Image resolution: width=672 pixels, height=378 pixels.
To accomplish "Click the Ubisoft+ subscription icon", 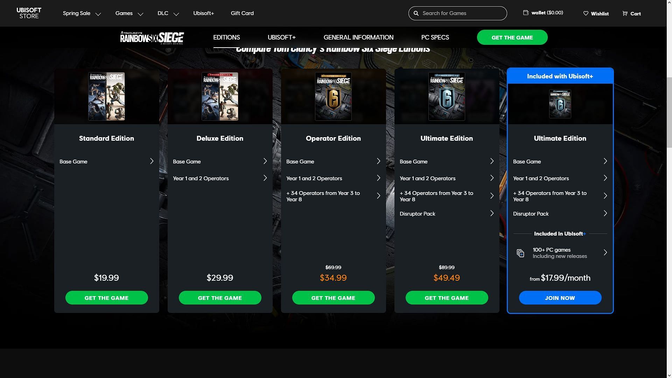I will [x=520, y=253].
